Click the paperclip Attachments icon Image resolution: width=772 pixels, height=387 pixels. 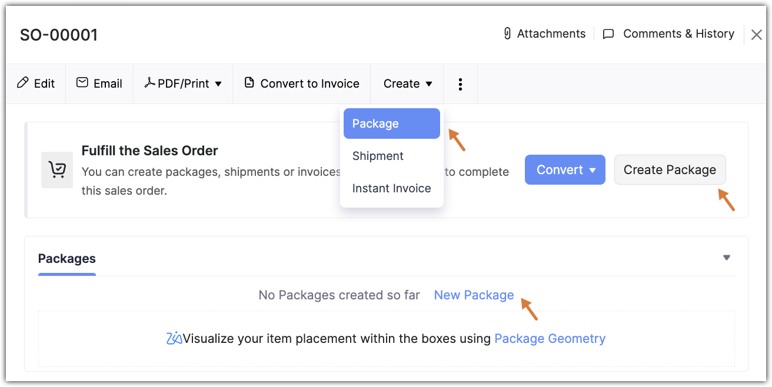pos(507,34)
